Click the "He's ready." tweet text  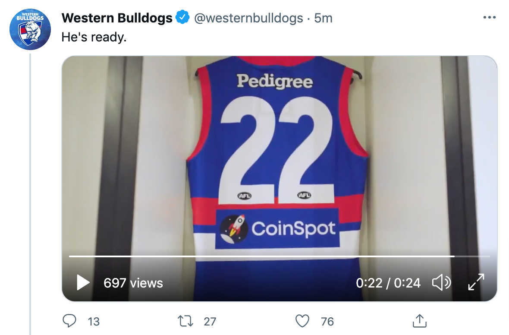pyautogui.click(x=94, y=37)
